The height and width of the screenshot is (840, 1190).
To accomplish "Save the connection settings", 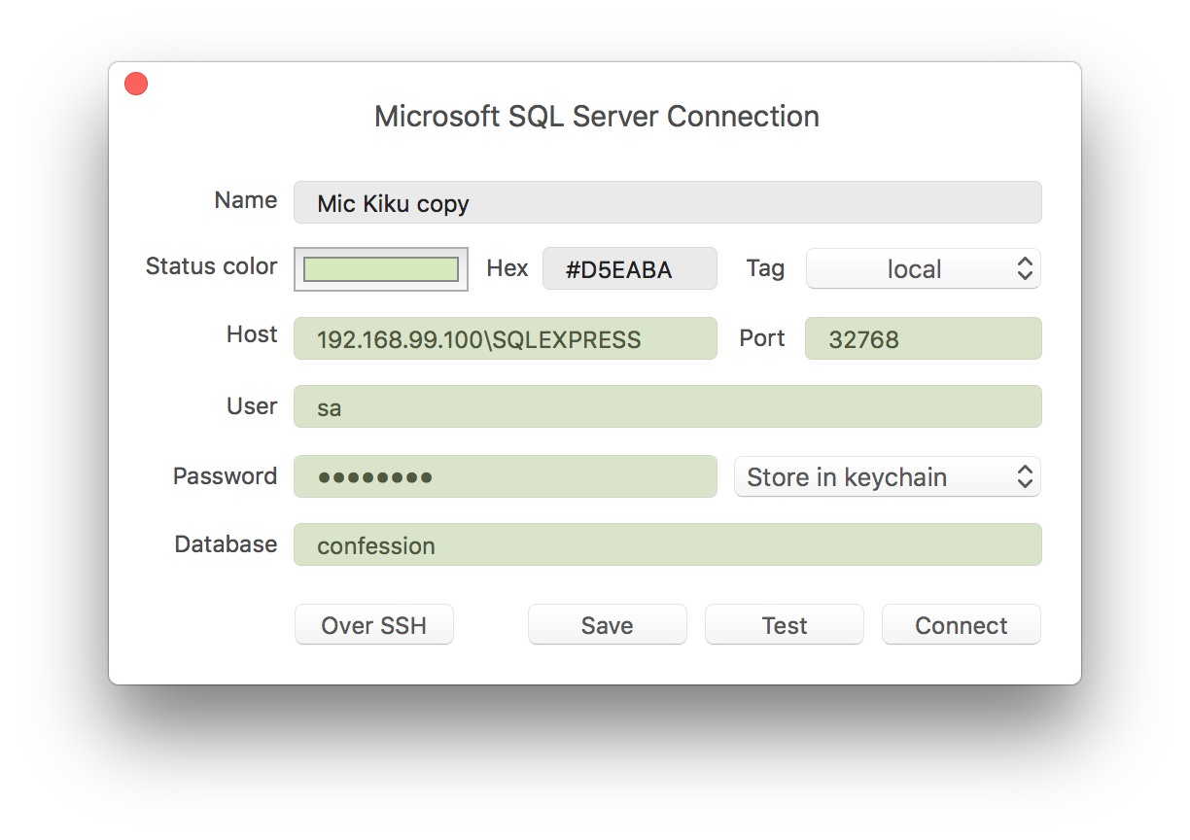I will [607, 624].
